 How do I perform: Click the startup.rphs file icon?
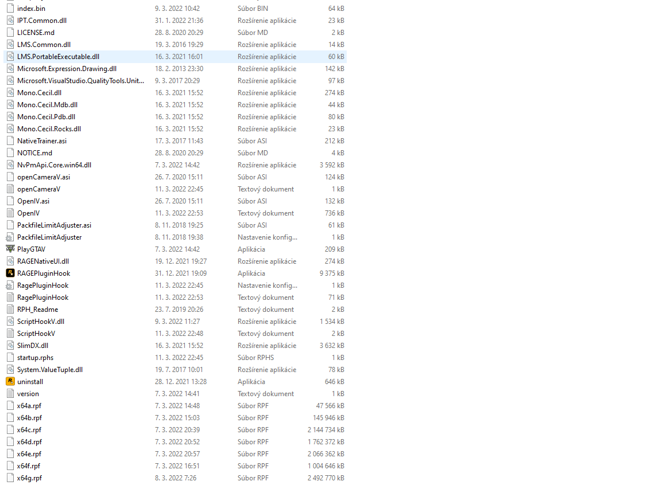10,358
